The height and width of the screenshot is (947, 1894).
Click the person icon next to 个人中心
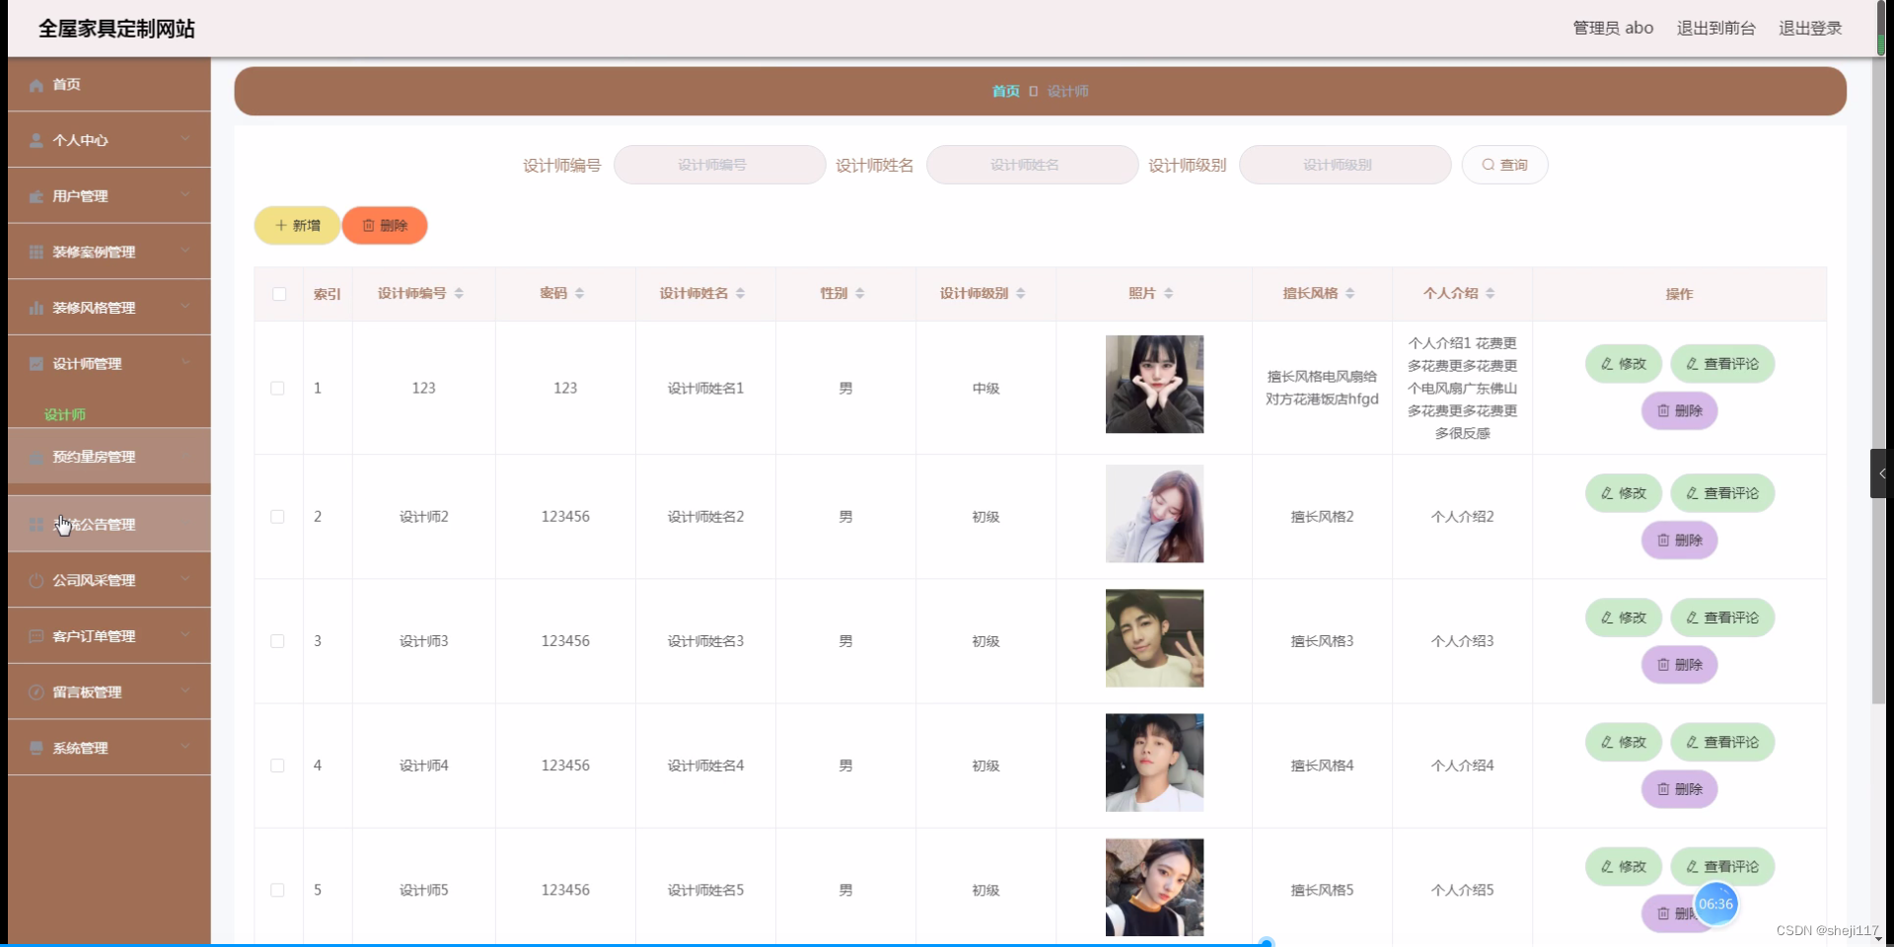(x=36, y=141)
